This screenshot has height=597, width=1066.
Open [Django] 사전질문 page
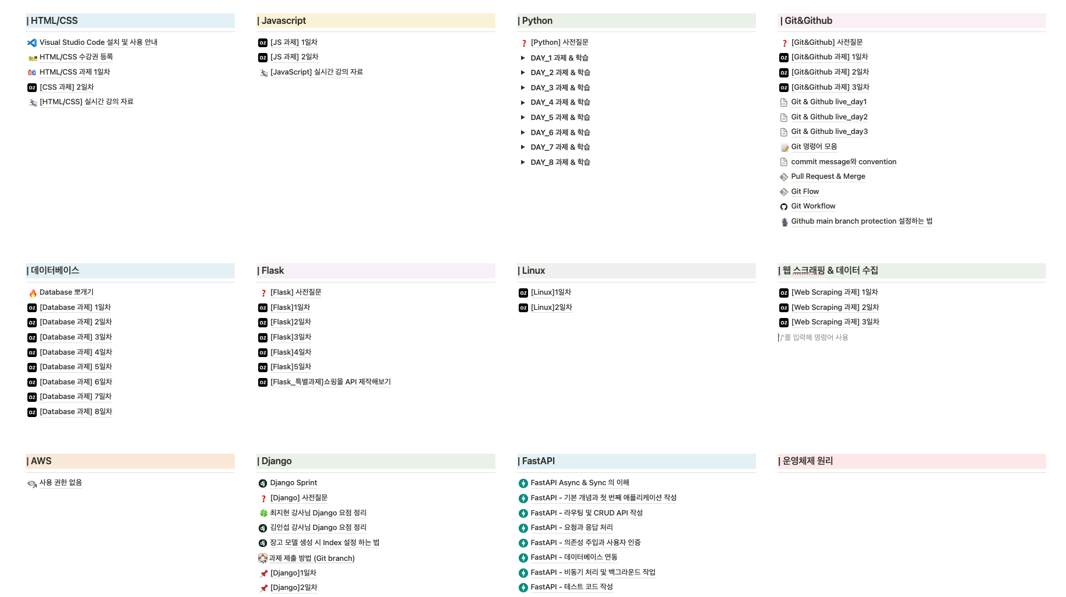[x=299, y=498]
